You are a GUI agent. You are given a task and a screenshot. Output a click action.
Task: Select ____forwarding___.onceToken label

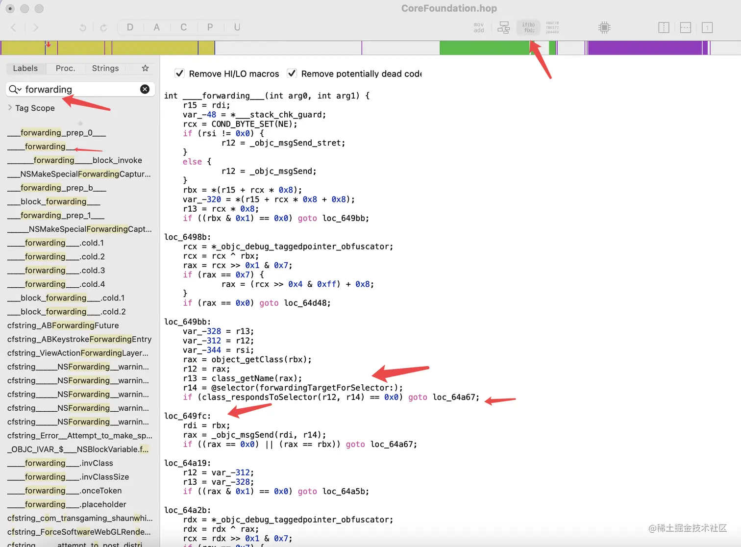(65, 490)
